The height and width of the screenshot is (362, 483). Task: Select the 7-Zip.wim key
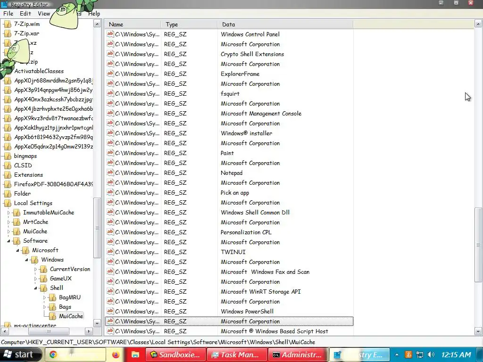click(27, 24)
